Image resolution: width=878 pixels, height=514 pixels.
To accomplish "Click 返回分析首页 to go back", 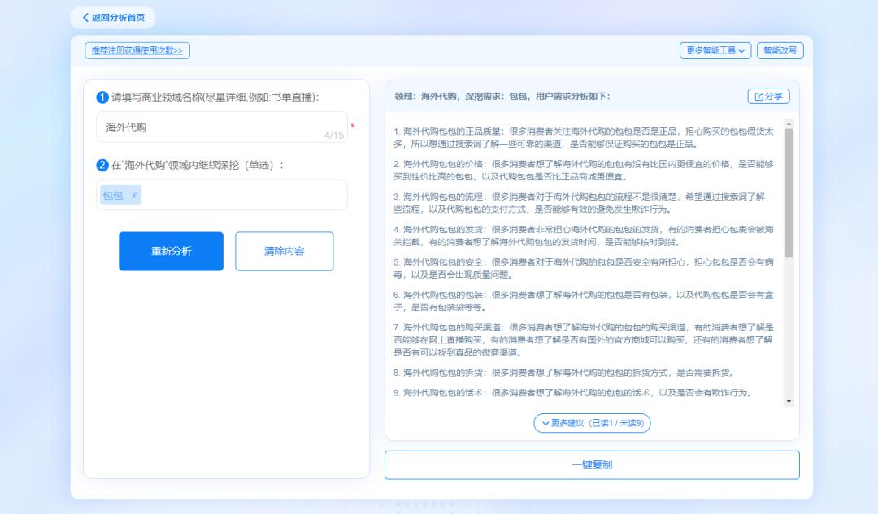I will pyautogui.click(x=115, y=18).
